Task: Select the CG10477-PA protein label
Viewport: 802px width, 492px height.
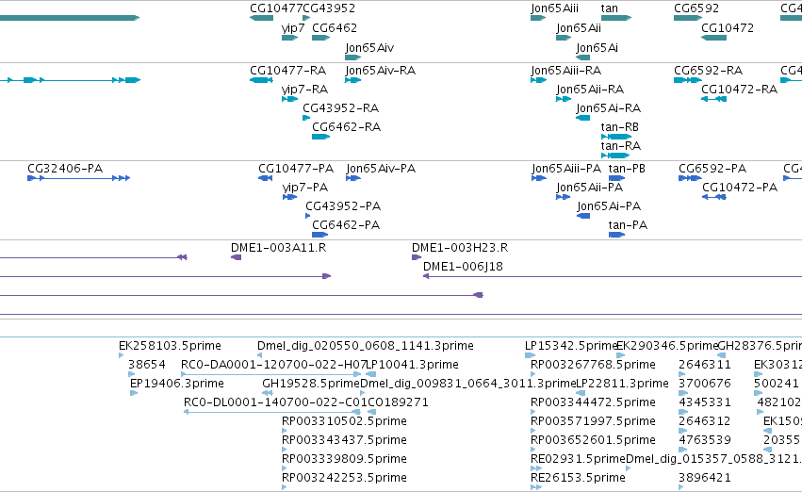Action: [x=296, y=169]
